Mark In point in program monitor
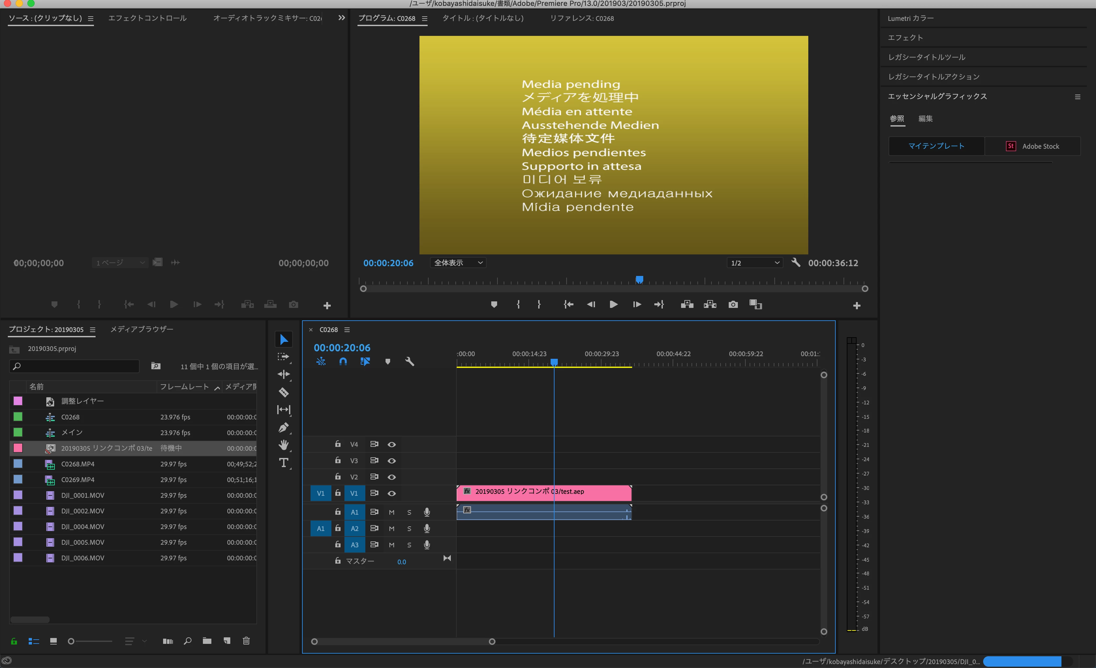This screenshot has height=668, width=1096. coord(518,305)
